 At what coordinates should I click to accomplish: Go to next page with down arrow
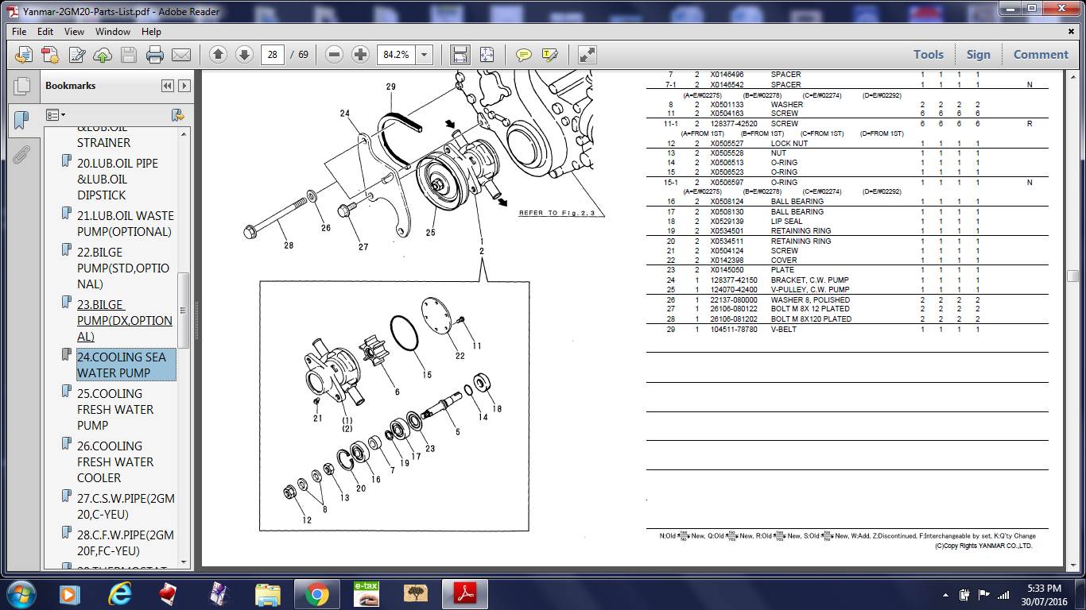point(245,55)
